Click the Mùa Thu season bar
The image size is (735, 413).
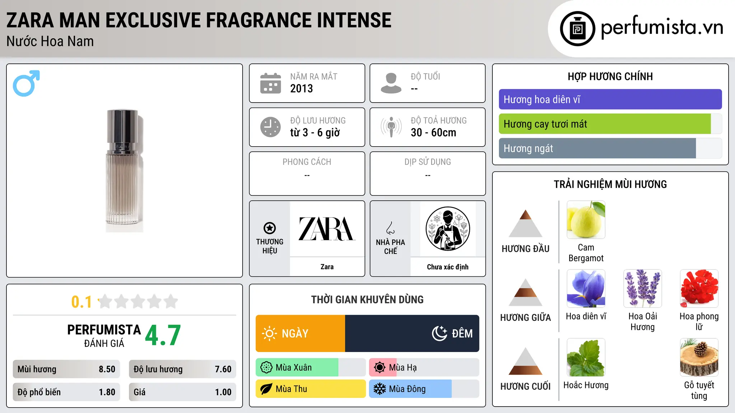(311, 389)
